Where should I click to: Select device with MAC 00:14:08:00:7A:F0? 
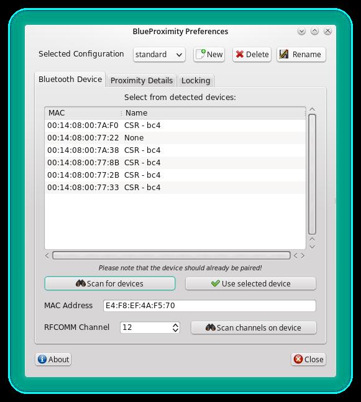175,126
